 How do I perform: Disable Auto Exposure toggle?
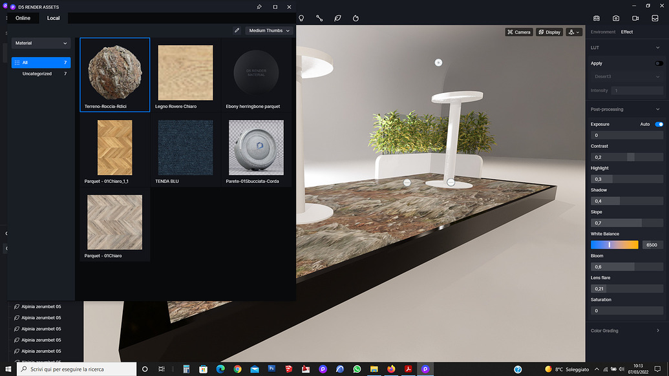click(659, 123)
